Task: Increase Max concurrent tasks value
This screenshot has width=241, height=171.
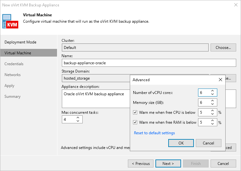Action: (x=78, y=118)
